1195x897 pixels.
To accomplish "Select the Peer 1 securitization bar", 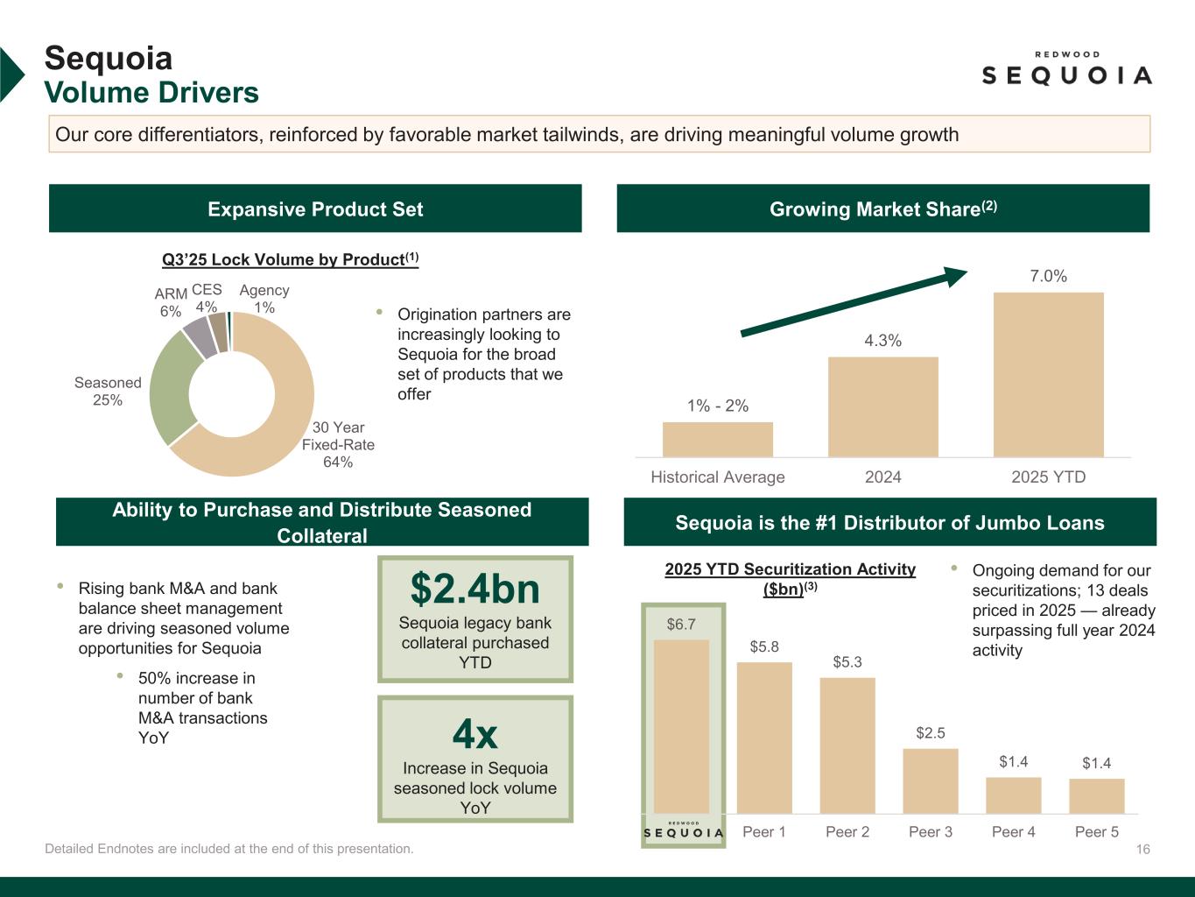I will point(763,737).
